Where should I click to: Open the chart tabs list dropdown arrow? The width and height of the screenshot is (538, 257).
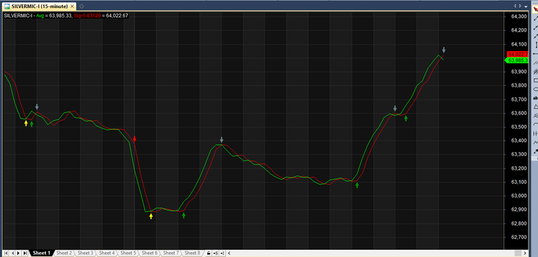coord(526,6)
